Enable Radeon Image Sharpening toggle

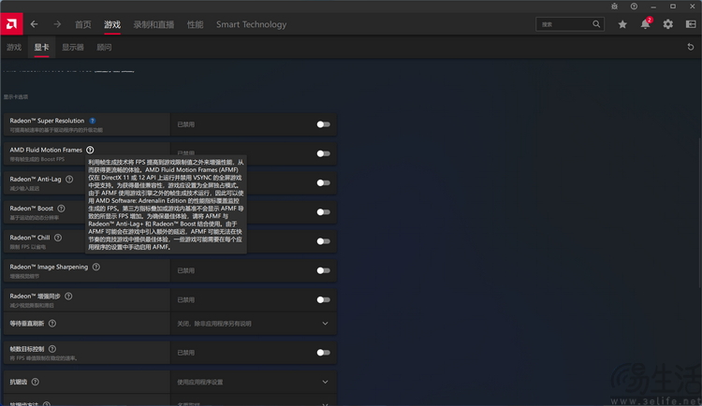pos(323,270)
